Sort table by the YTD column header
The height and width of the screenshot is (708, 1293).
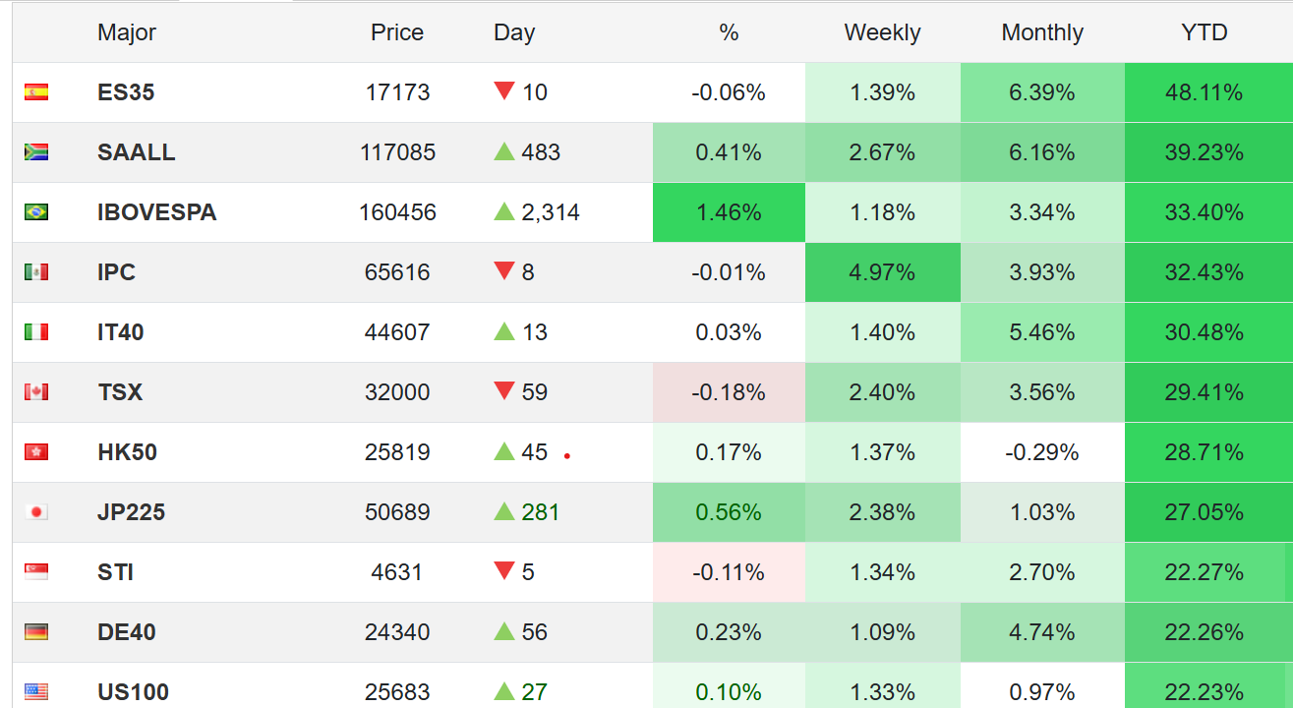click(x=1205, y=32)
